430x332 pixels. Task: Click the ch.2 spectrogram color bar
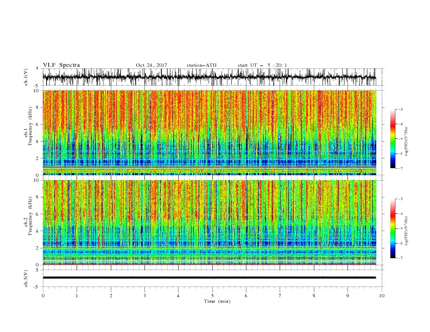[x=393, y=228]
